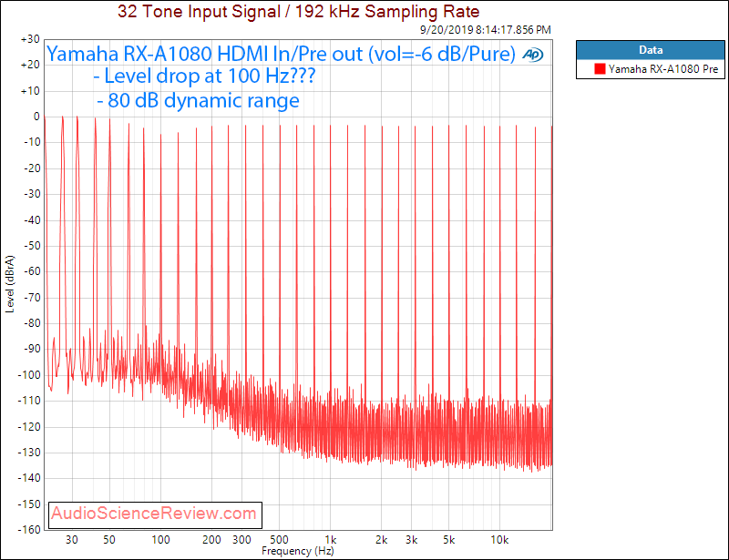729x560 pixels.
Task: Click the "10k" frequency axis tick
Action: pyautogui.click(x=499, y=540)
